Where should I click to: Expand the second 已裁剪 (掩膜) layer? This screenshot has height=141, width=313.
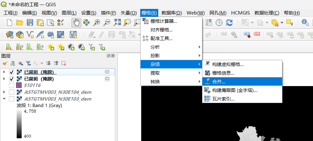[x=4, y=79]
